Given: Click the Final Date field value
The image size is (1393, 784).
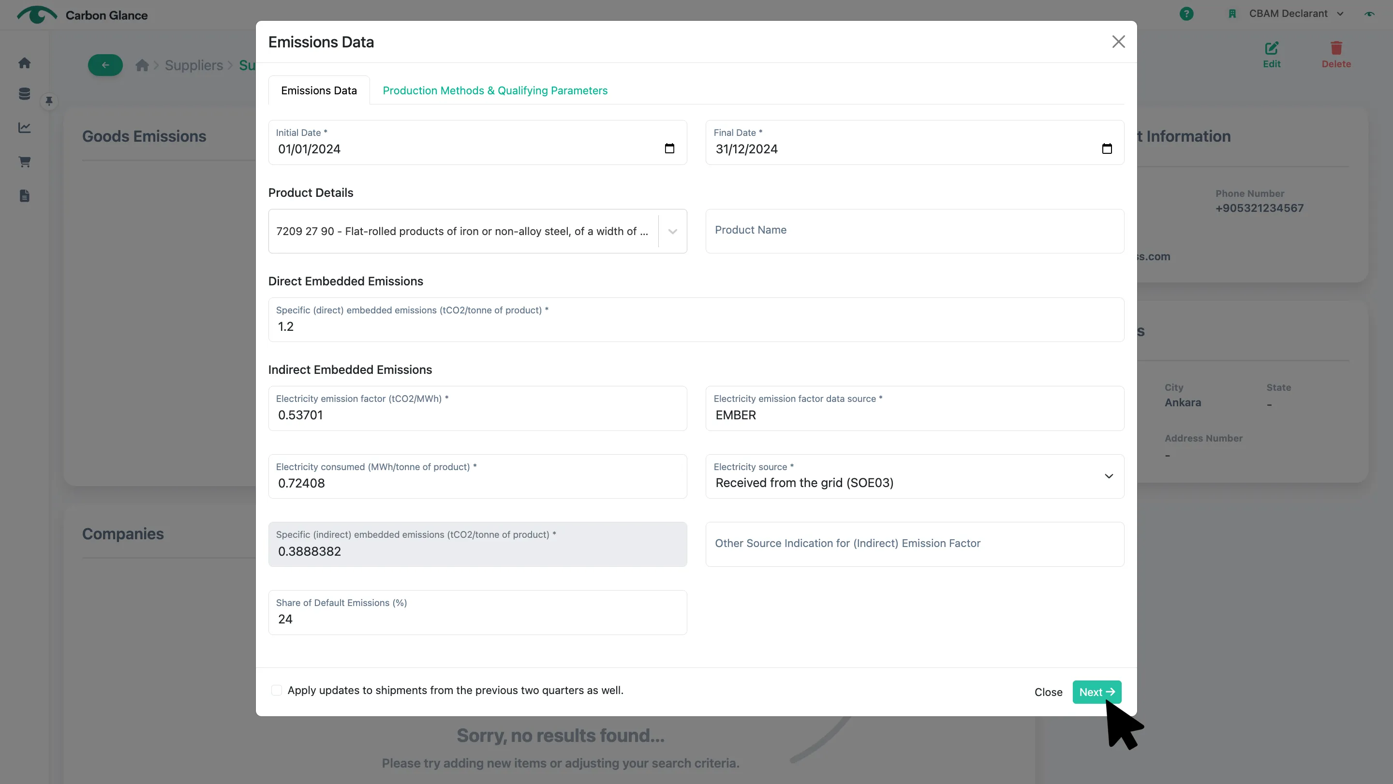Looking at the screenshot, I should pyautogui.click(x=746, y=149).
